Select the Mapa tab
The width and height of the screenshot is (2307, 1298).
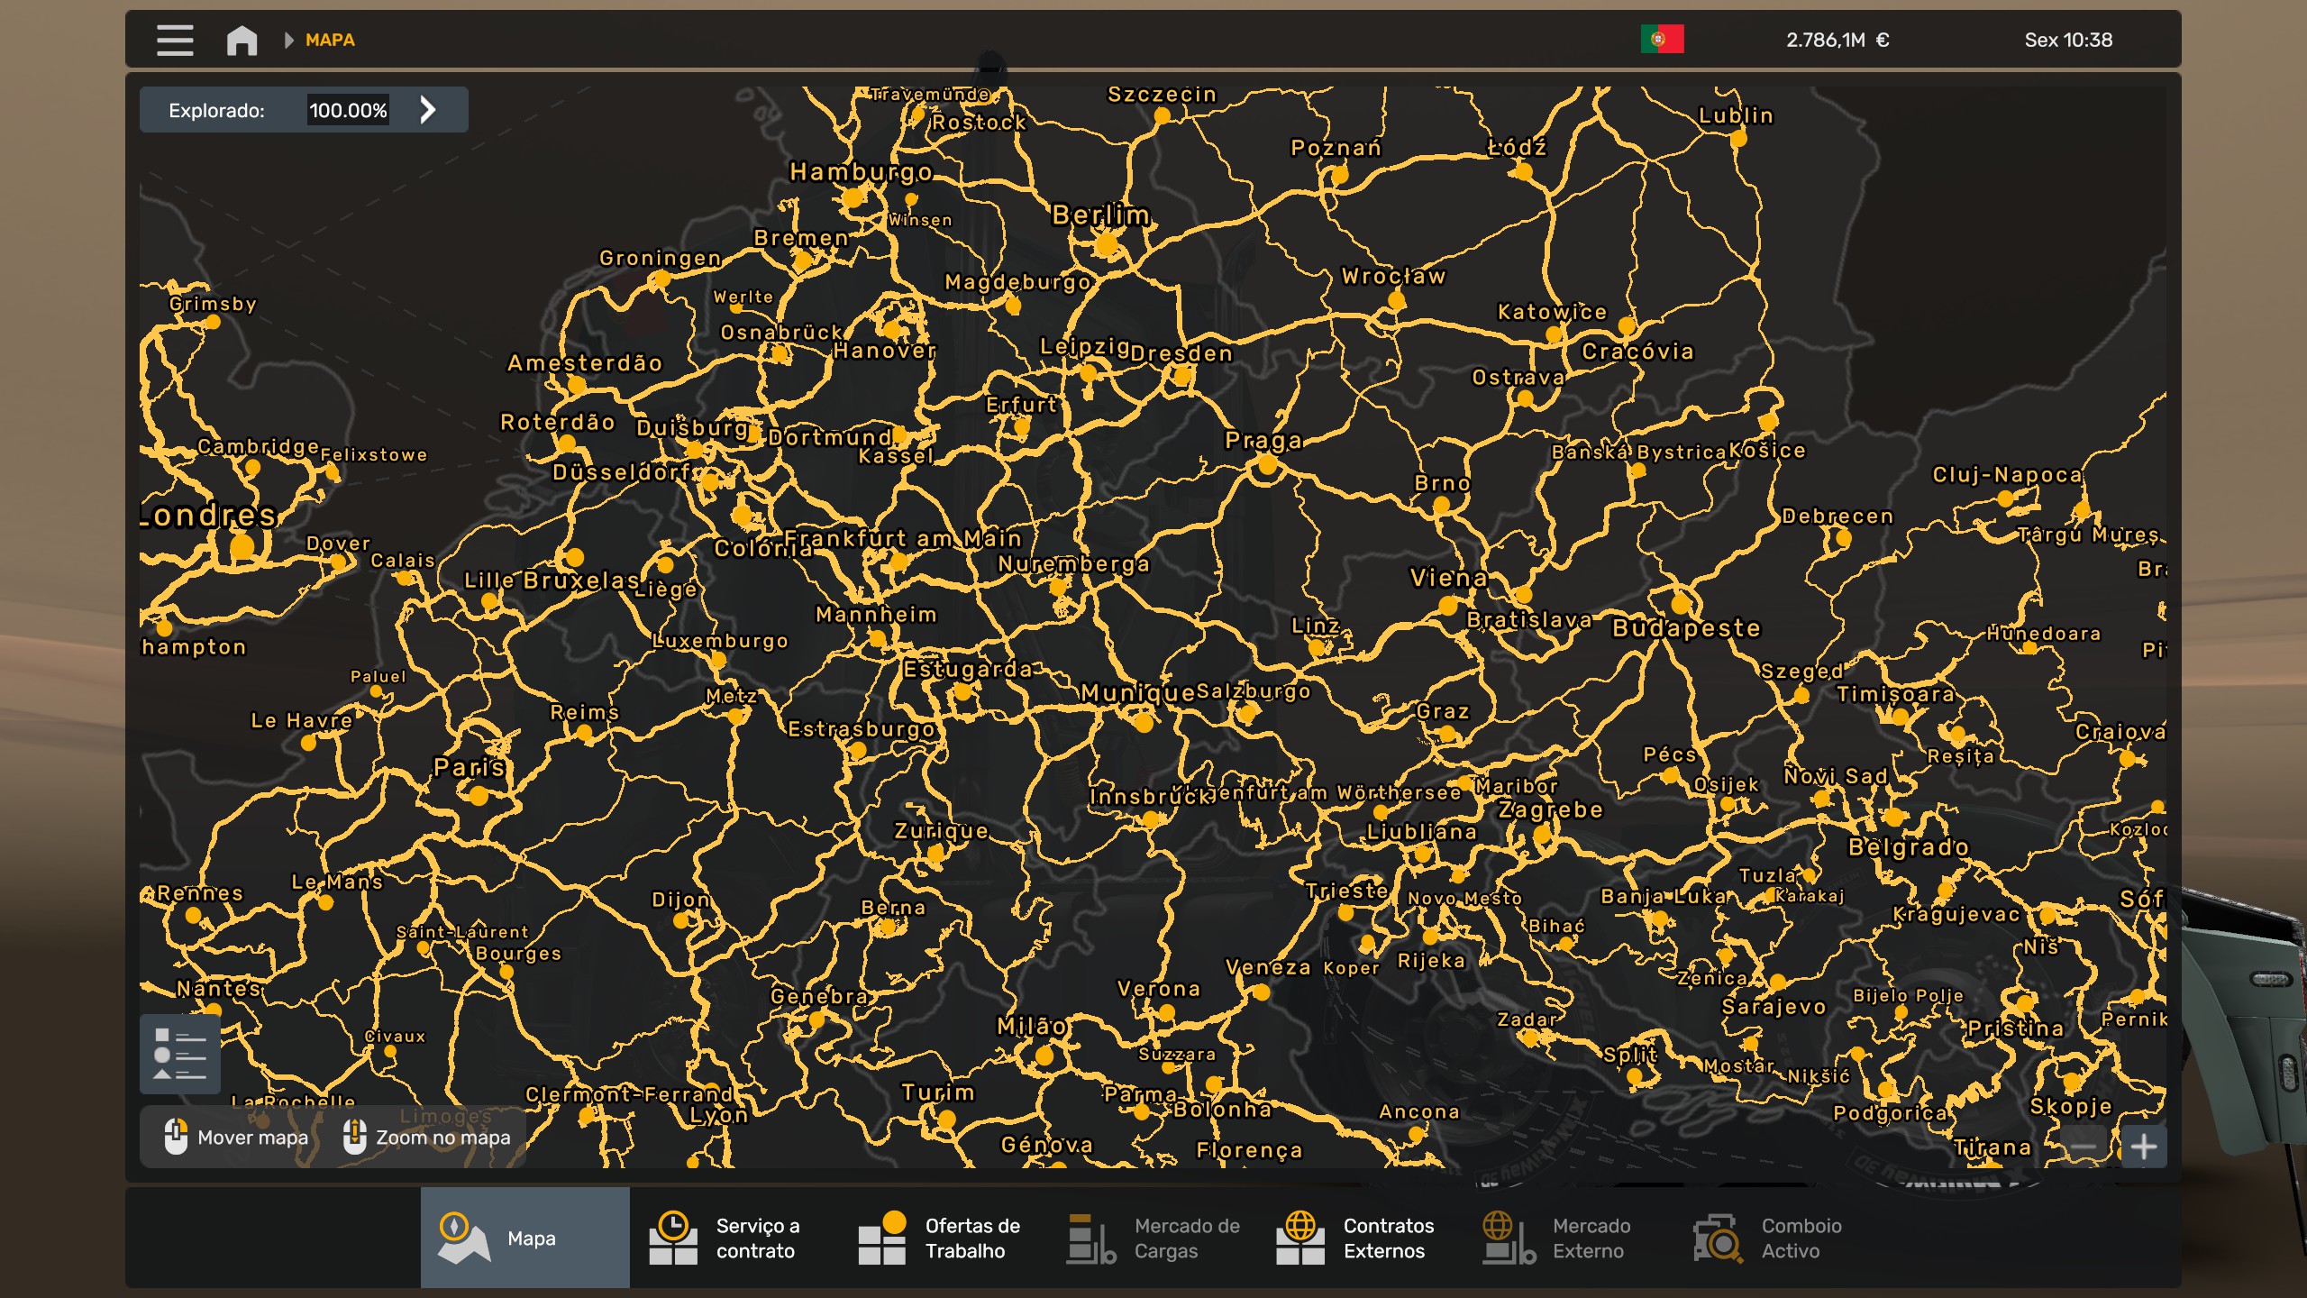coord(524,1238)
